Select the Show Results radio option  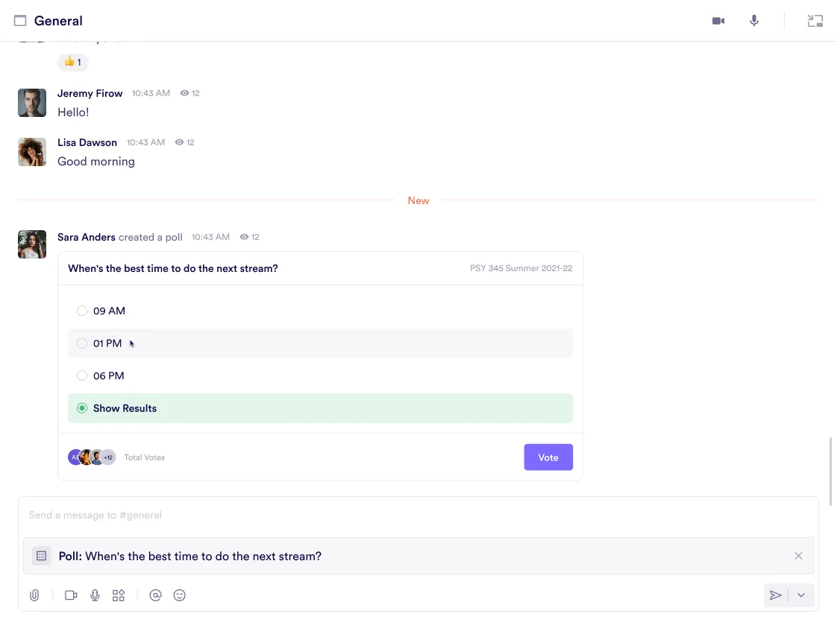(x=82, y=408)
